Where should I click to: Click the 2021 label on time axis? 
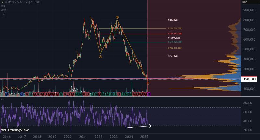tap(83, 137)
